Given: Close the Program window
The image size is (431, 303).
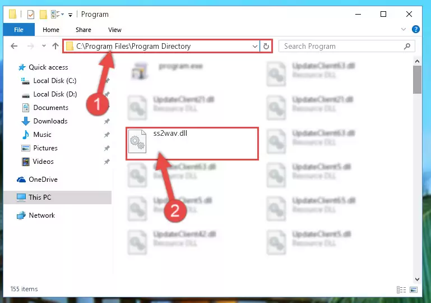Looking at the screenshot, I should pos(409,15).
